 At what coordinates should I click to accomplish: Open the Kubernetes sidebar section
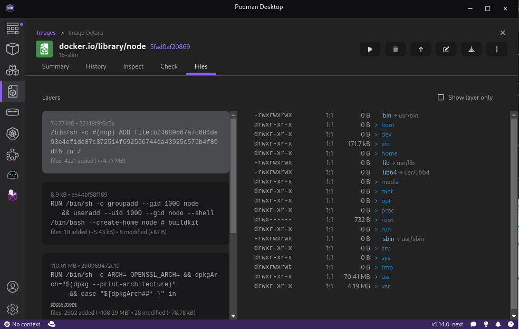tap(13, 133)
